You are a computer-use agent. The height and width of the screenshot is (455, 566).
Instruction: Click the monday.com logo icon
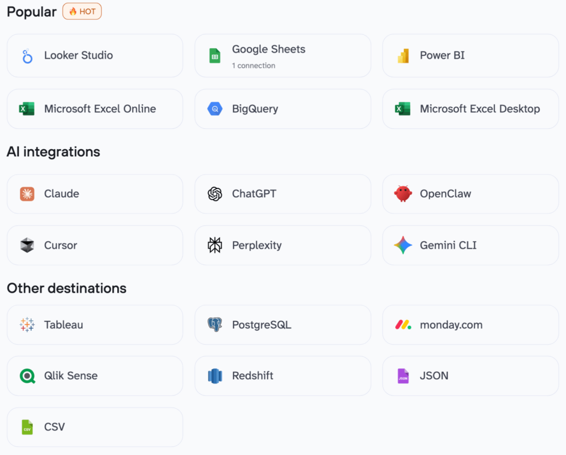(402, 325)
